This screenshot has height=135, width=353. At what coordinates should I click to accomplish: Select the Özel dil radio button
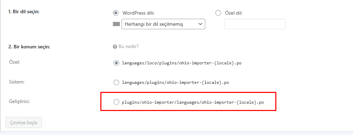(218, 13)
